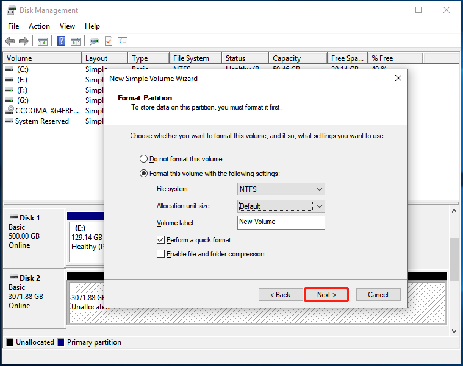This screenshot has width=463, height=366.
Task: Click the File System column header
Action: (195, 58)
